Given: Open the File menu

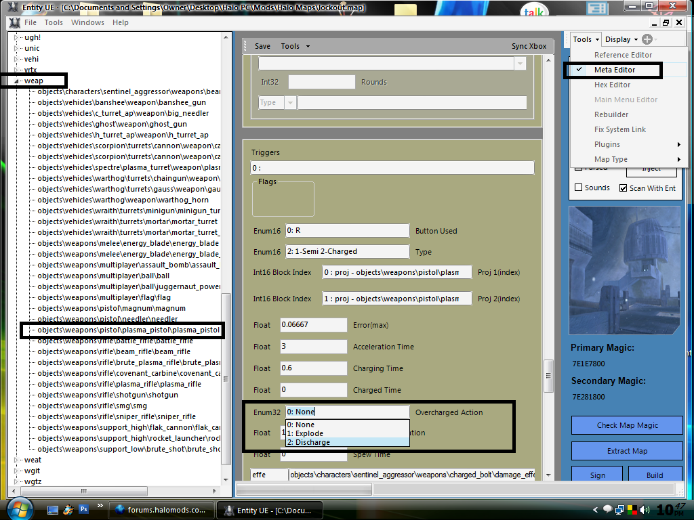Looking at the screenshot, I should tap(30, 22).
